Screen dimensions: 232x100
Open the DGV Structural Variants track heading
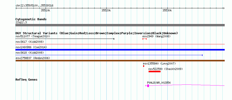pyautogui.click(x=97, y=33)
